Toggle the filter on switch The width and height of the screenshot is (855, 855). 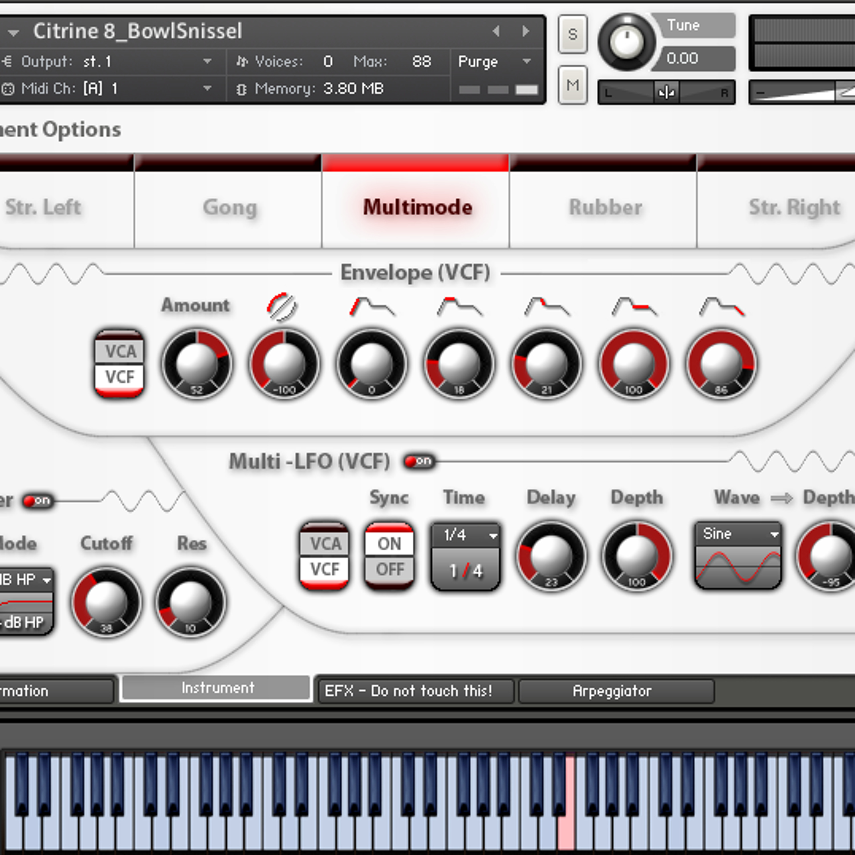point(38,501)
